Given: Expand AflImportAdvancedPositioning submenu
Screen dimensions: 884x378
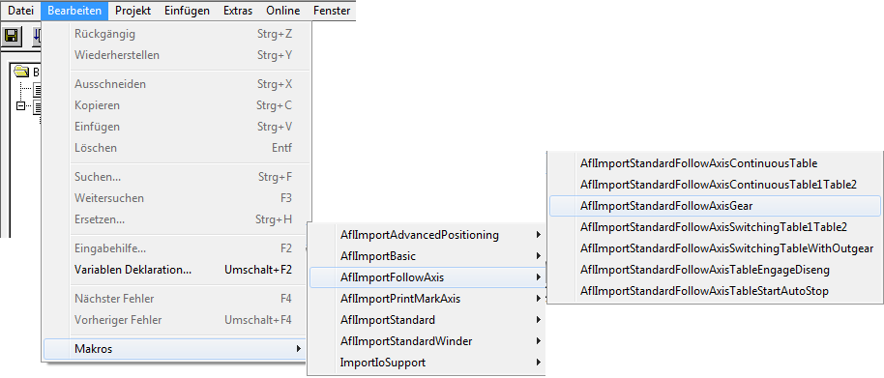Looking at the screenshot, I should (x=427, y=234).
